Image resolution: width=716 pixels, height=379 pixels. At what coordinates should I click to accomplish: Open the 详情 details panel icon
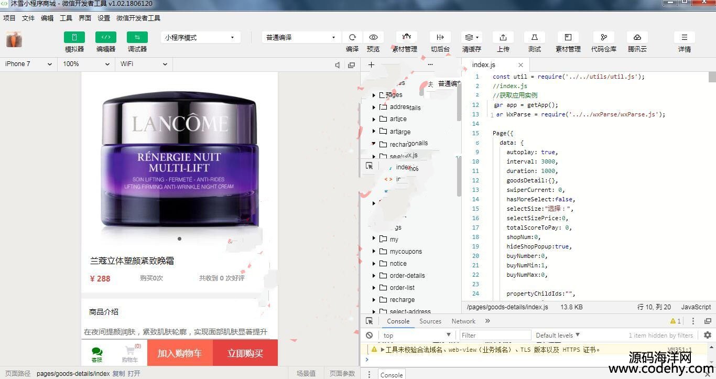[x=685, y=37]
